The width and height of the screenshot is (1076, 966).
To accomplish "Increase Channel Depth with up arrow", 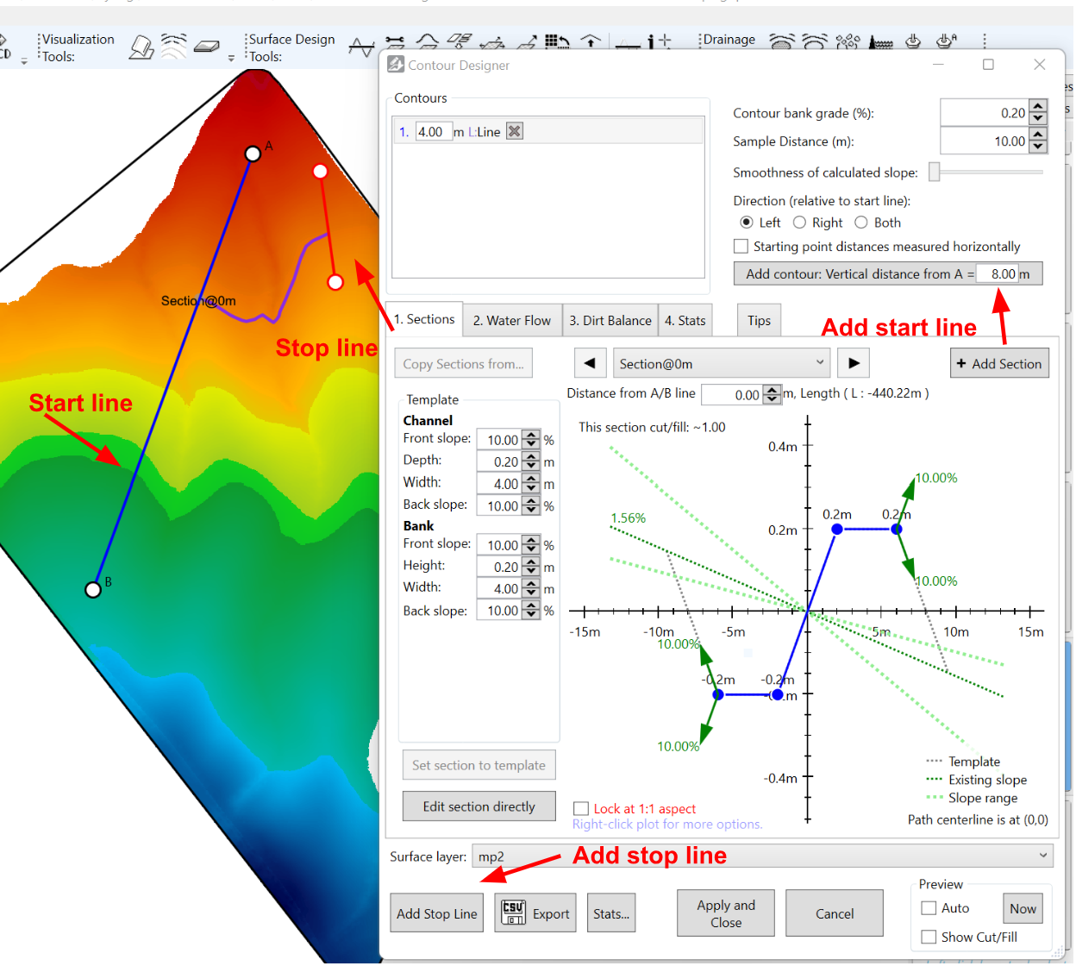I will pos(531,457).
